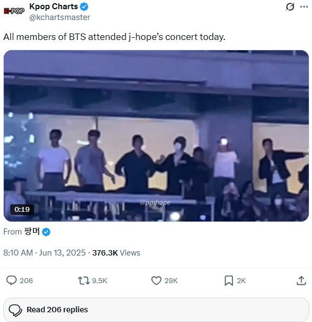Click the verified badge next to Kpop Charts
Viewport: 312px width, 322px height.
pyautogui.click(x=84, y=7)
